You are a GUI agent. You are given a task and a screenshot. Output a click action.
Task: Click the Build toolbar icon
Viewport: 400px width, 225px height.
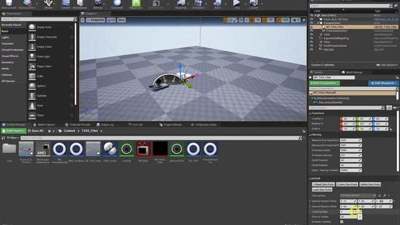(217, 3)
